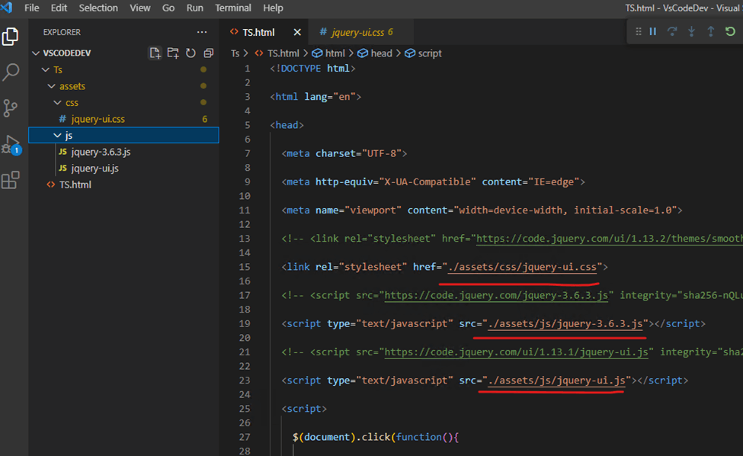Click New Folder icon in Explorer
743x456 pixels.
(x=173, y=53)
